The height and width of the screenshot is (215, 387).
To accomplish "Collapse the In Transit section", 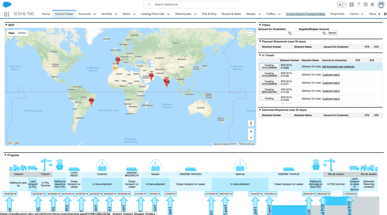I will pos(260,55).
